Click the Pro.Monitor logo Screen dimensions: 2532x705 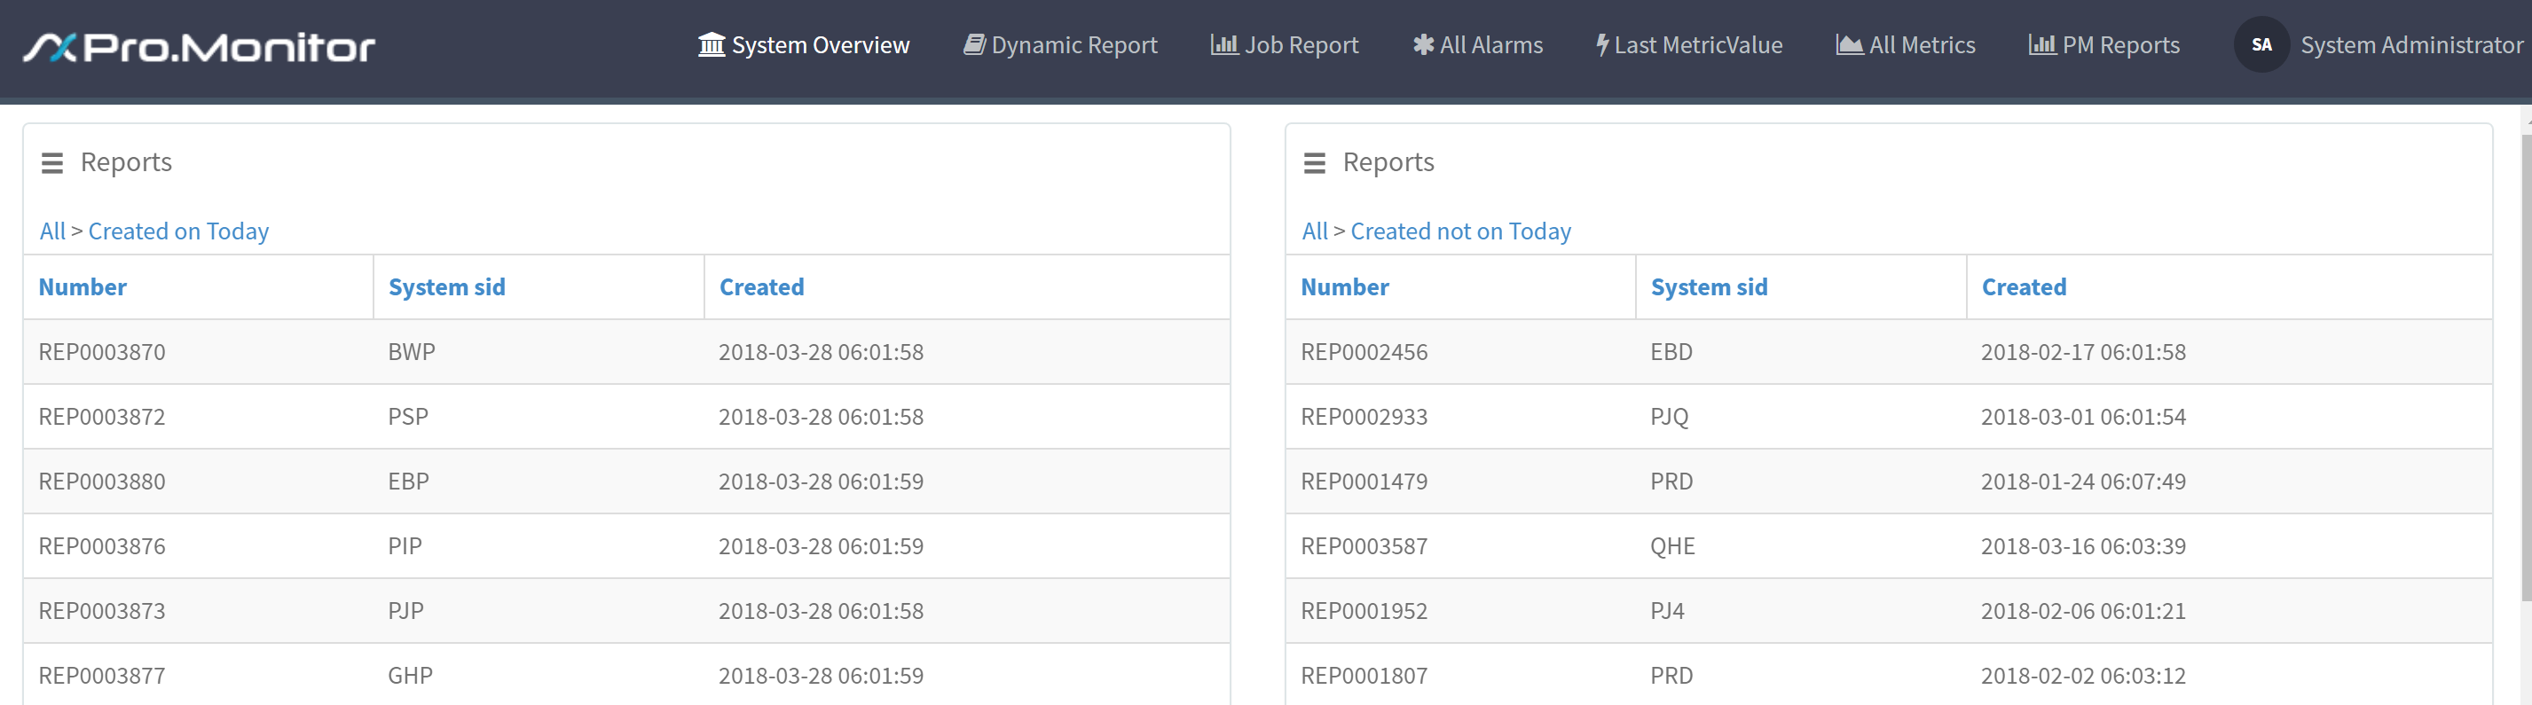tap(200, 46)
